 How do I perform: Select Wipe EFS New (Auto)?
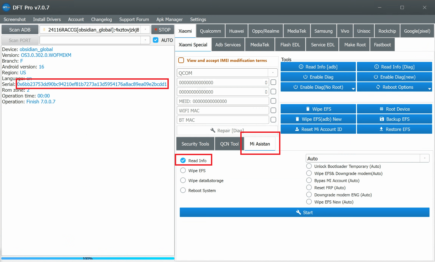(x=309, y=201)
